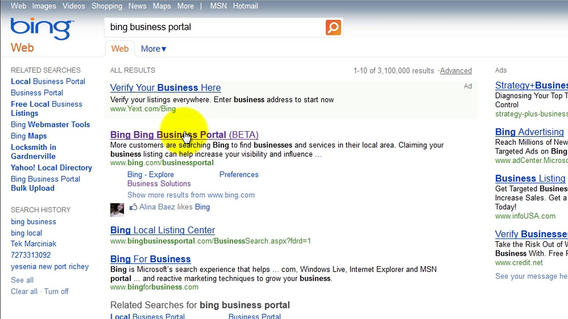Click See all search history
This screenshot has height=319, width=568.
(x=22, y=280)
